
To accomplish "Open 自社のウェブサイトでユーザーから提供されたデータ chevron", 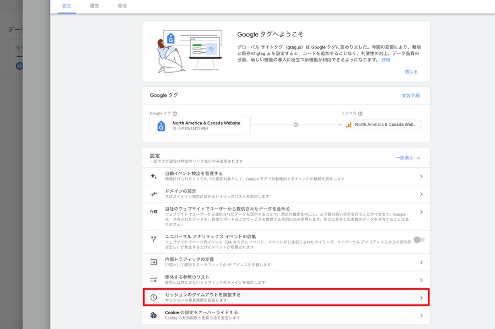I will [x=421, y=212].
